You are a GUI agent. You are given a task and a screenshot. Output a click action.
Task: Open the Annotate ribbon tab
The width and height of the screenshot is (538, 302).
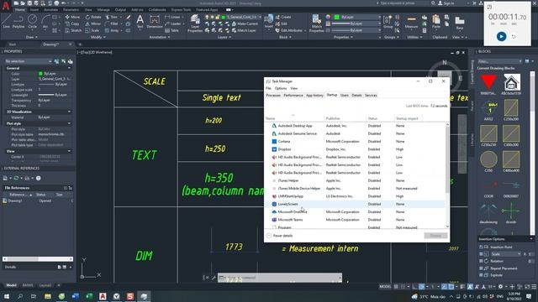pos(50,10)
